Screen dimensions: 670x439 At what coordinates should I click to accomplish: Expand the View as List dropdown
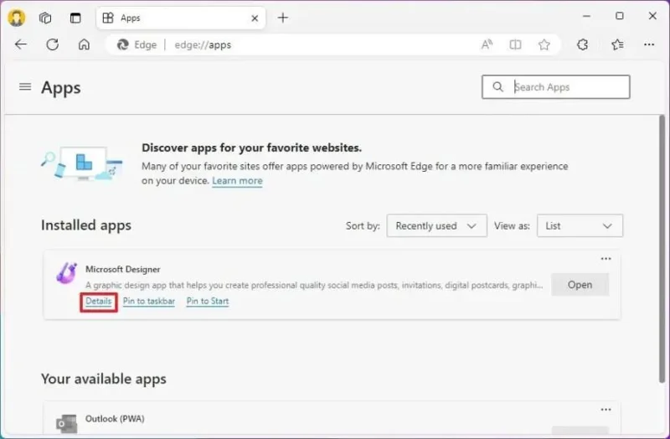click(x=580, y=225)
